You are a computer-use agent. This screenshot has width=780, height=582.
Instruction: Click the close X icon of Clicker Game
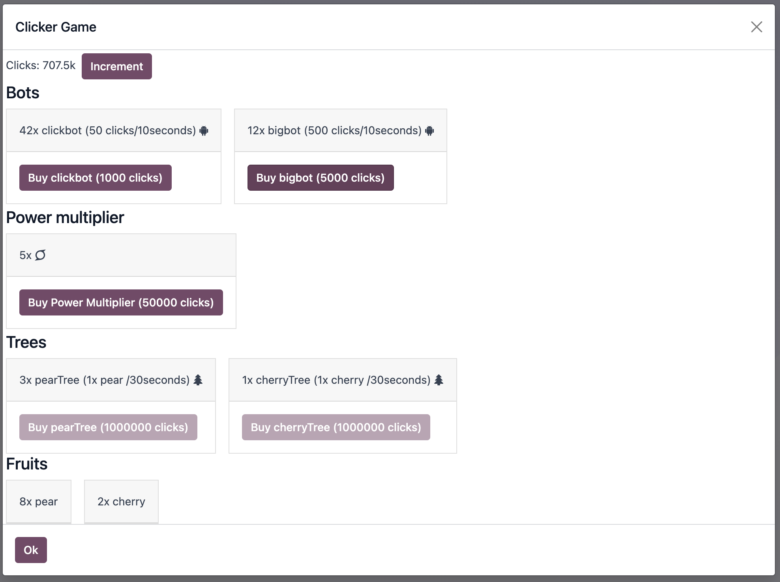tap(757, 27)
